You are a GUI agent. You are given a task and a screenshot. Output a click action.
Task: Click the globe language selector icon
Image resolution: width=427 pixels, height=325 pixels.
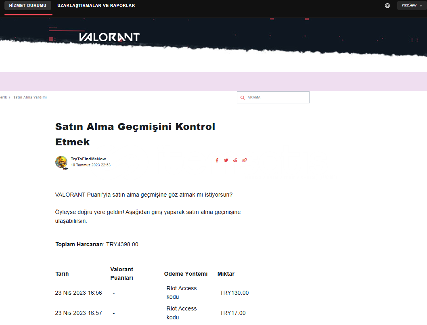pyautogui.click(x=387, y=6)
